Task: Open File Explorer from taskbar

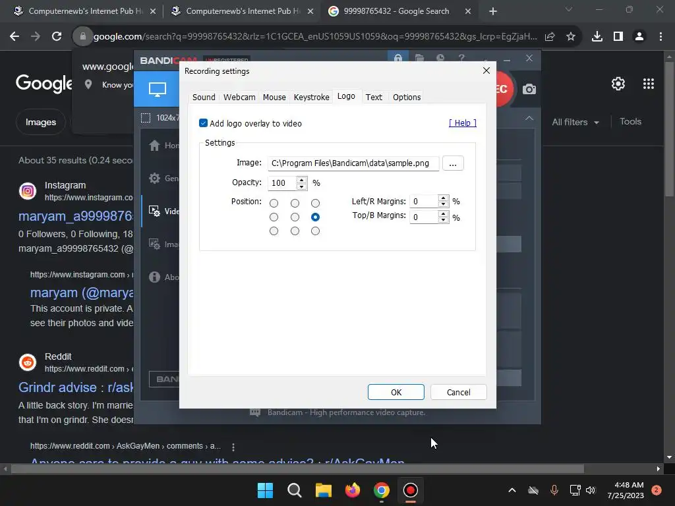Action: point(323,490)
